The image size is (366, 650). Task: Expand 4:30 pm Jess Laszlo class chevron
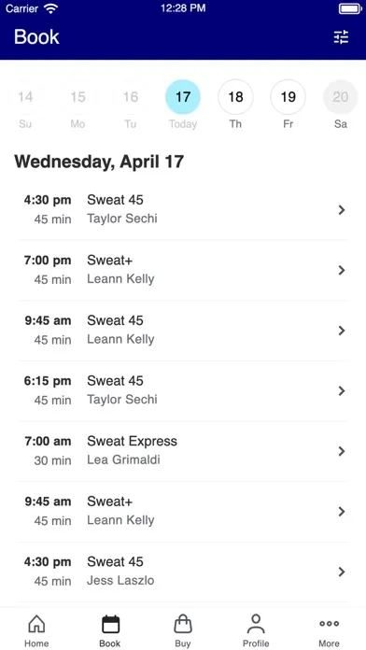click(x=342, y=572)
